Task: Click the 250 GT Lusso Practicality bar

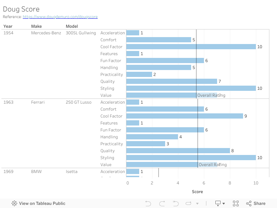Action: 146,144
